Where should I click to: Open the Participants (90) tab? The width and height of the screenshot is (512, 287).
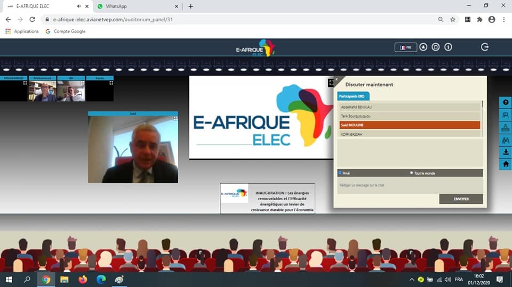point(352,96)
